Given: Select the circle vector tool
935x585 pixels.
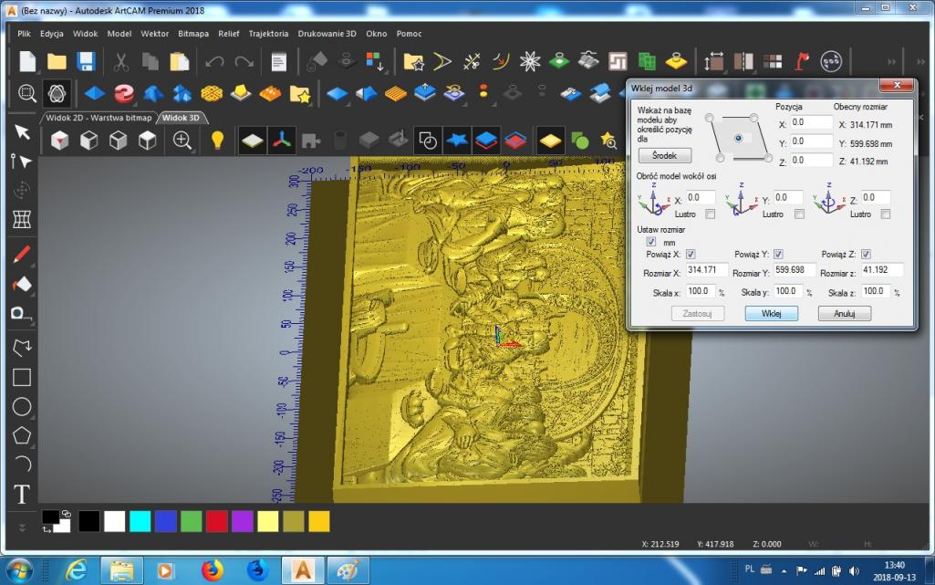Looking at the screenshot, I should click(x=22, y=407).
